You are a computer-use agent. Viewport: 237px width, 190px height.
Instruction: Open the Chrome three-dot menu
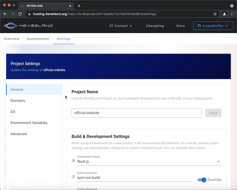pos(232,14)
